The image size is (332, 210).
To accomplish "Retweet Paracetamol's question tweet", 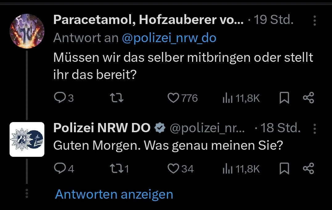I will pos(117,98).
